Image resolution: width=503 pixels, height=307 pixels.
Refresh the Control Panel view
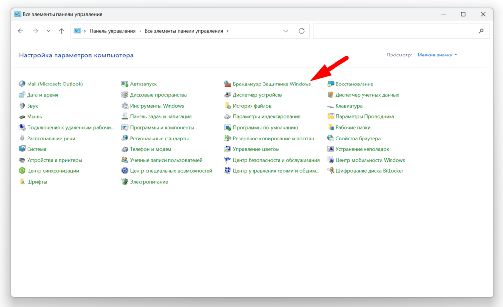pyautogui.click(x=302, y=31)
